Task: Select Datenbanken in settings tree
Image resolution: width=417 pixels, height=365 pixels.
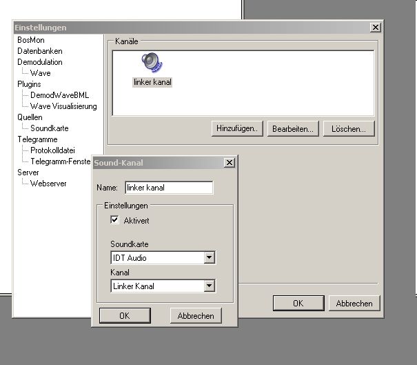Action: pyautogui.click(x=40, y=51)
